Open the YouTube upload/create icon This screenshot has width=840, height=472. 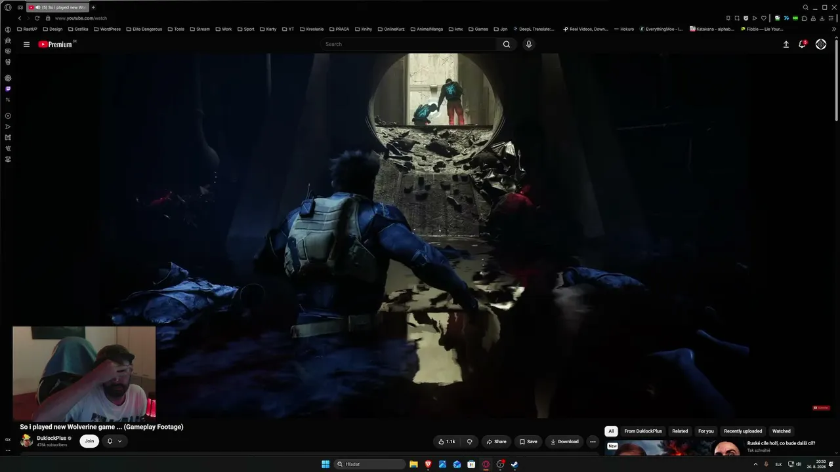786,44
